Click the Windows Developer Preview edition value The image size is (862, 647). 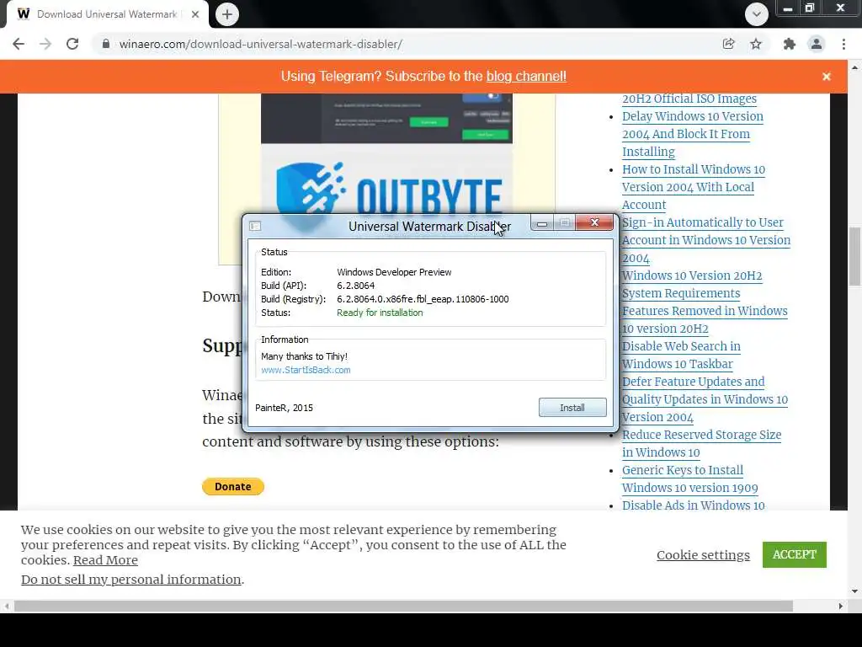(394, 272)
